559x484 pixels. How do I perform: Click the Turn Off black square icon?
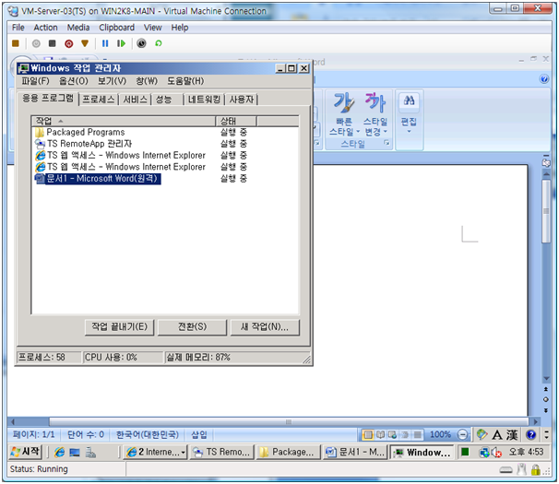pyautogui.click(x=52, y=43)
